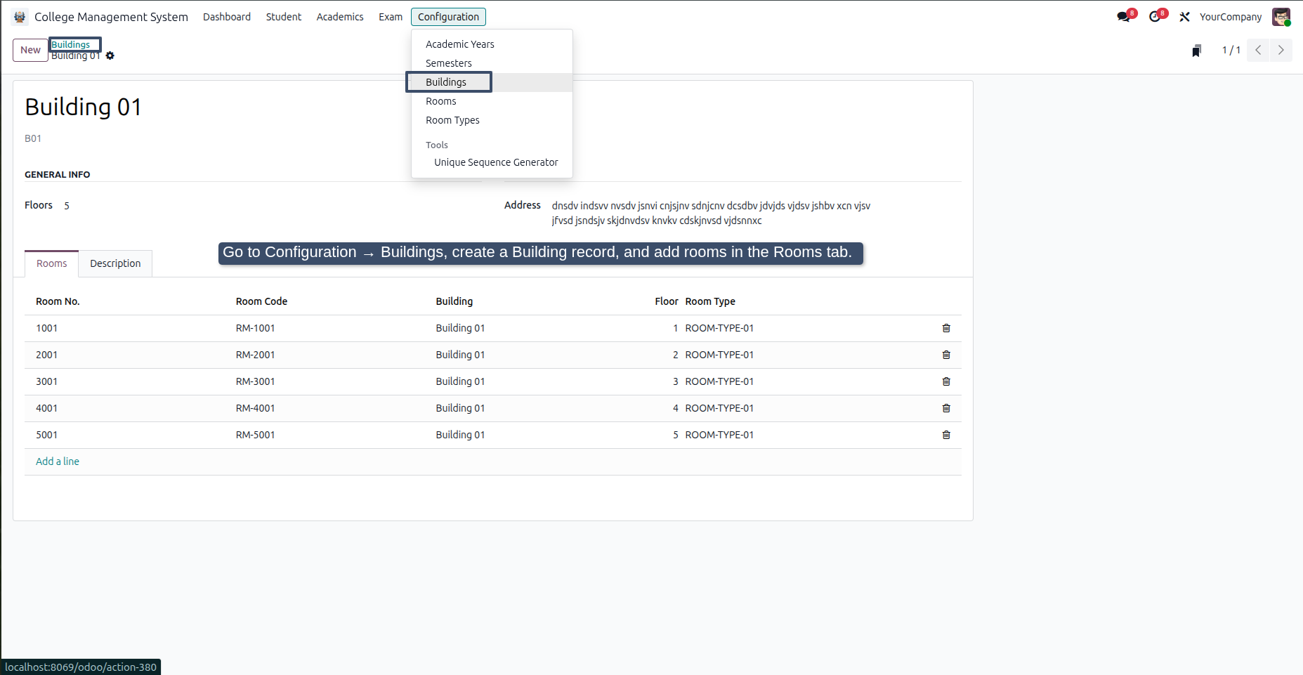Open the Student menu
This screenshot has height=675, width=1303.
tap(284, 17)
